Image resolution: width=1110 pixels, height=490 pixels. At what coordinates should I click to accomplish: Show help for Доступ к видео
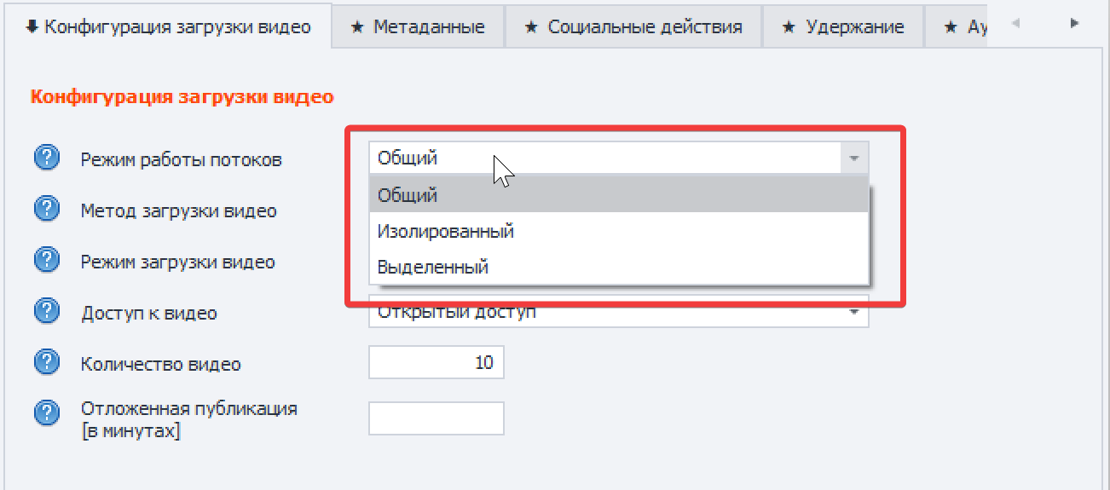[x=47, y=312]
